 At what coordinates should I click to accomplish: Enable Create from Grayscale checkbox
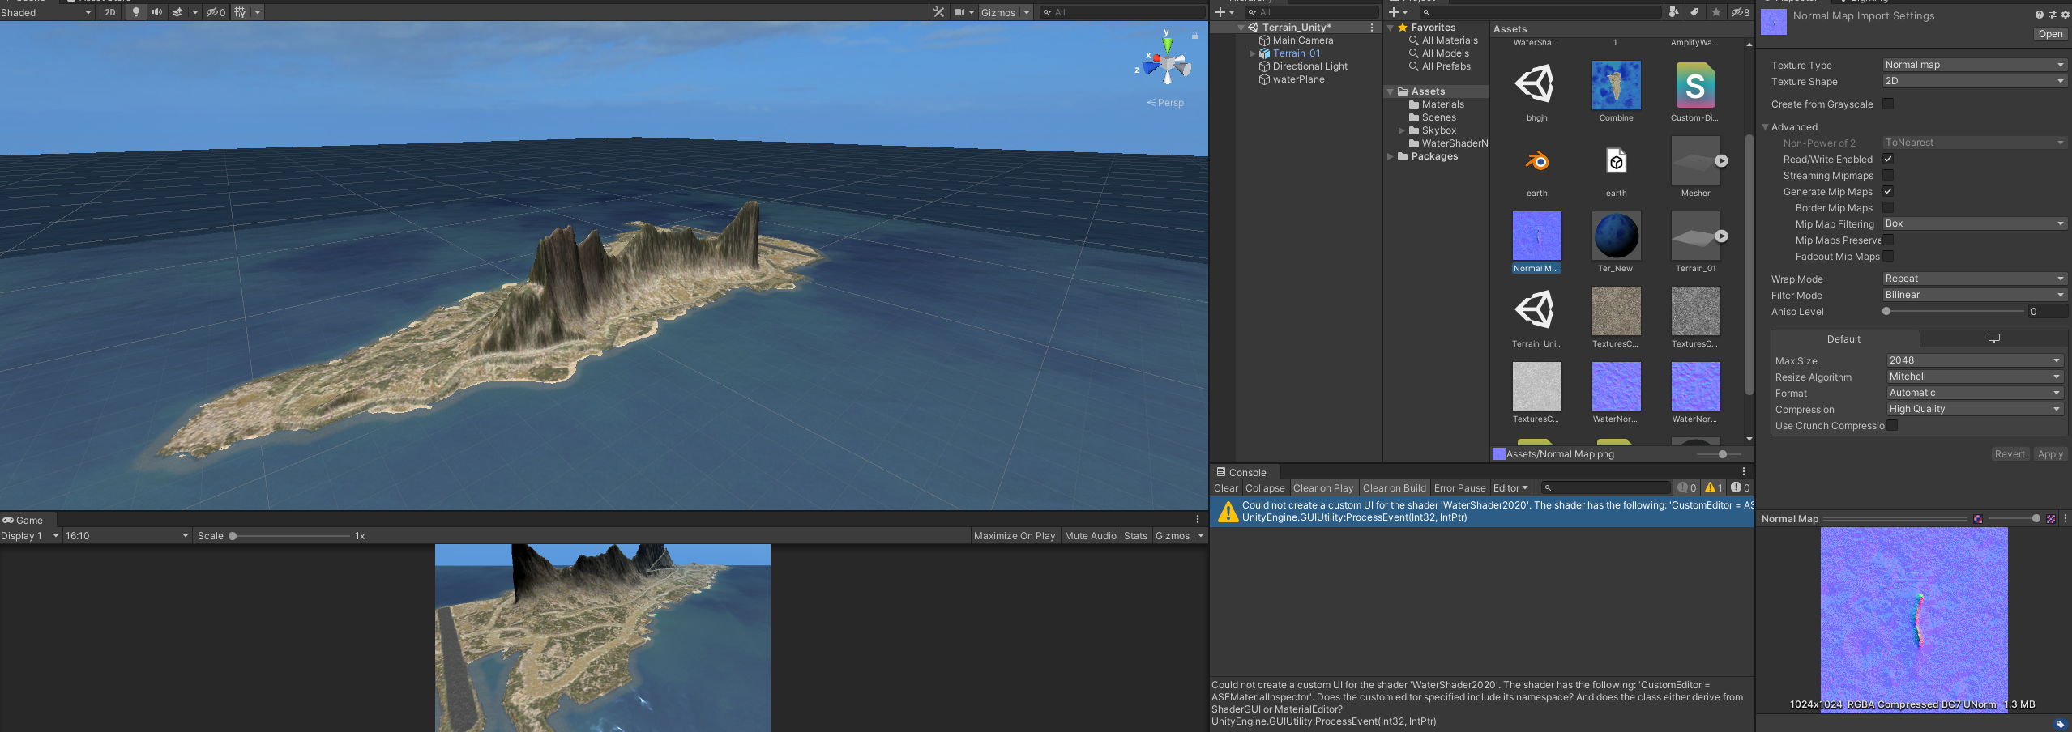[1888, 104]
